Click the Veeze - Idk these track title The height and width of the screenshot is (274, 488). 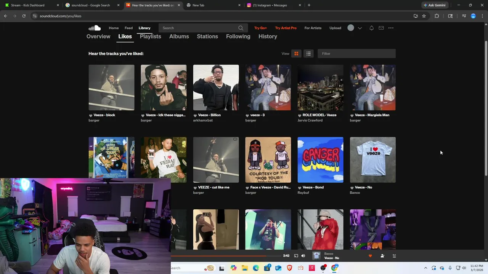click(x=165, y=115)
